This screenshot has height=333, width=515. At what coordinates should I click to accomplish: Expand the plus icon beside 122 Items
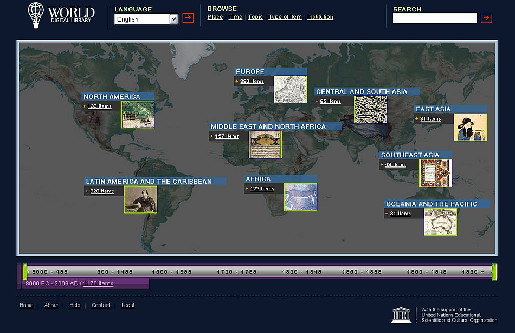click(x=247, y=188)
